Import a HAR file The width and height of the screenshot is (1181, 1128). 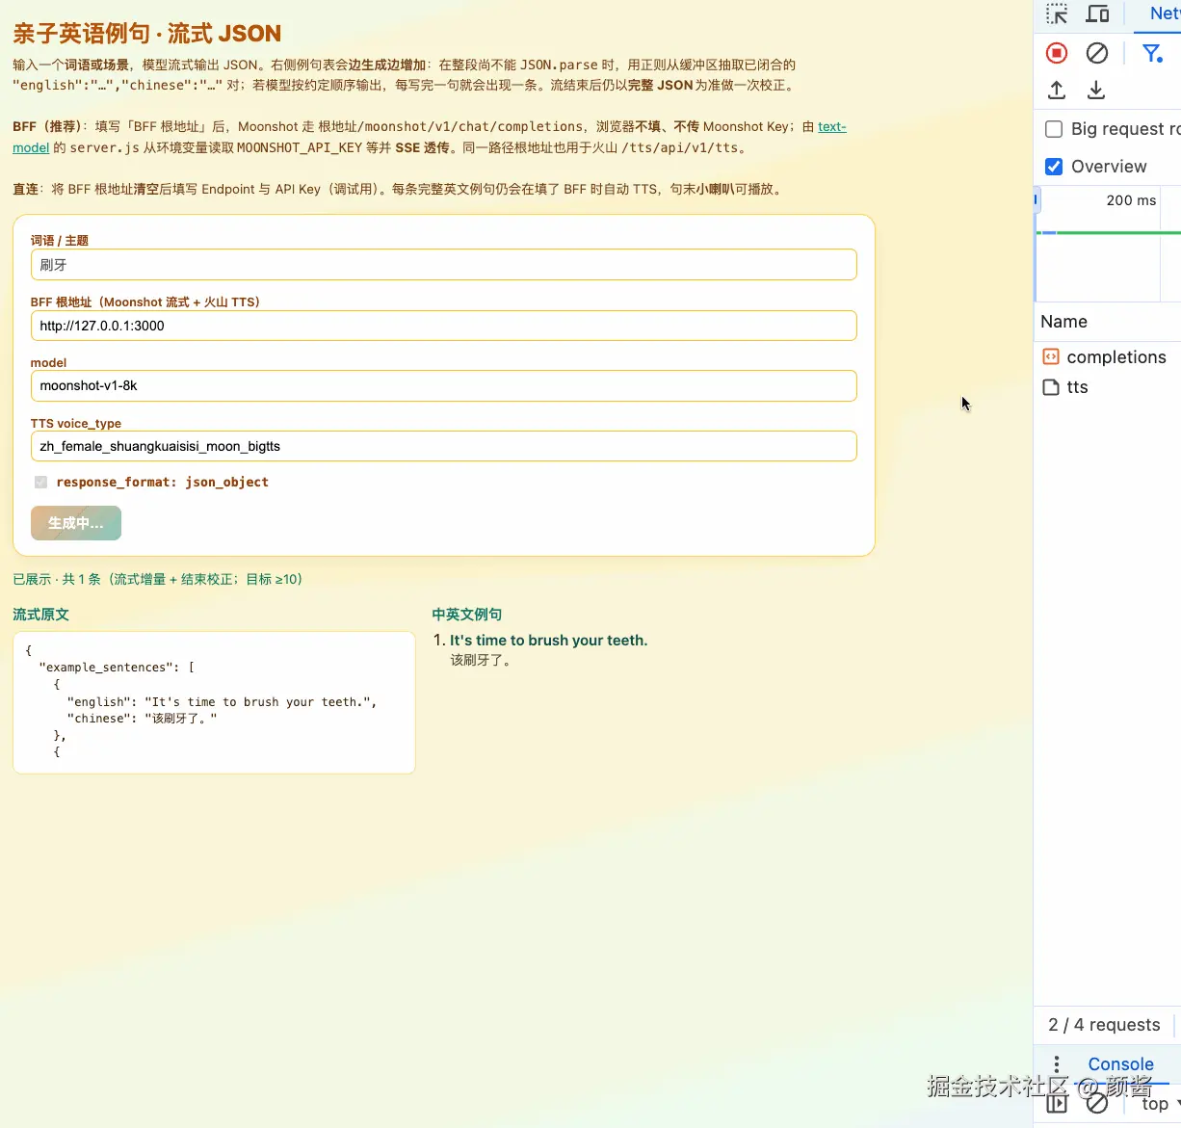[1056, 90]
